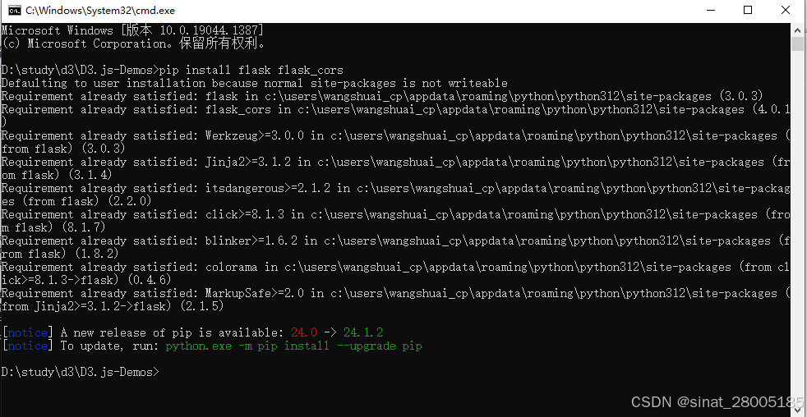Click the Defaulting to user installation line
Screen dimensions: 807x417
click(254, 83)
